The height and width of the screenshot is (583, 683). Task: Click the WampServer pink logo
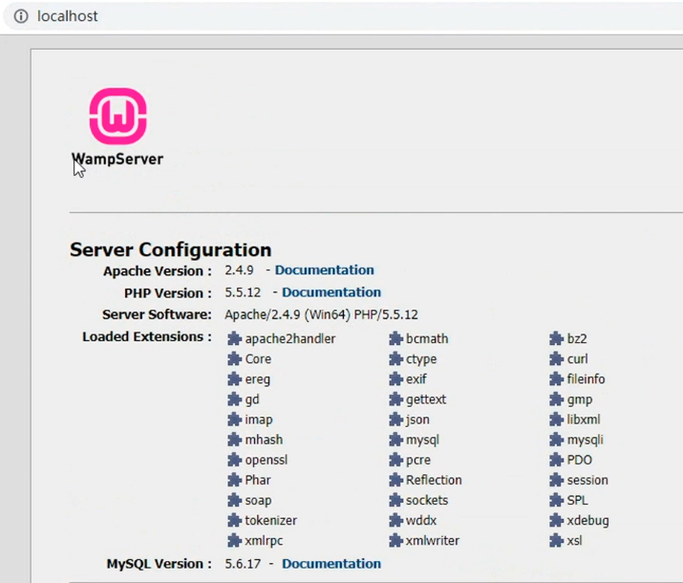click(117, 117)
